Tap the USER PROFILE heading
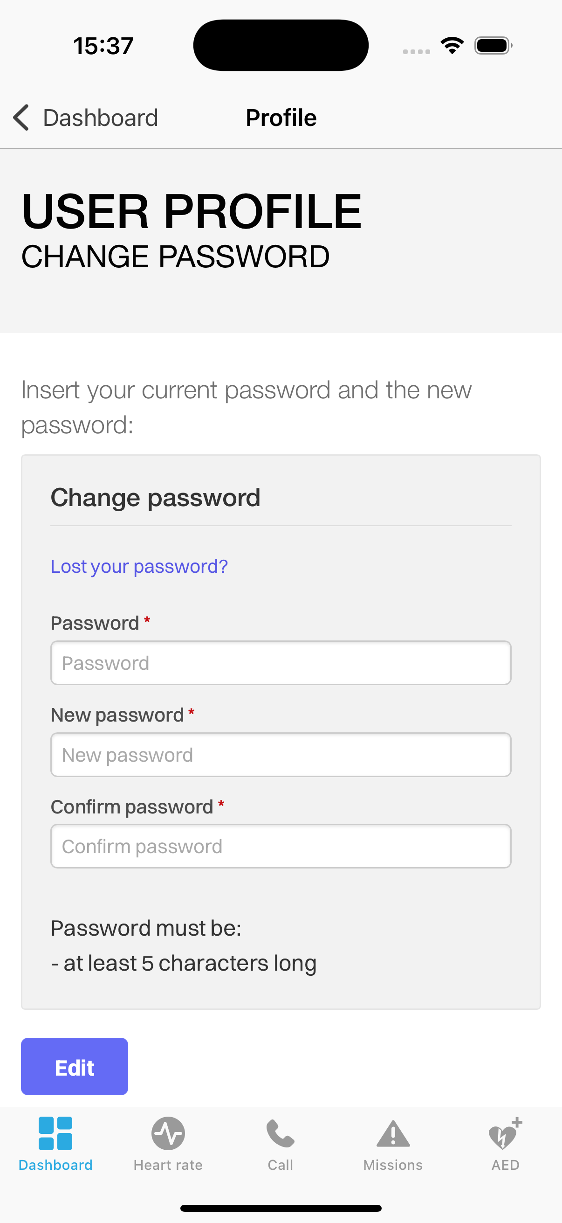This screenshot has height=1223, width=562. [192, 211]
